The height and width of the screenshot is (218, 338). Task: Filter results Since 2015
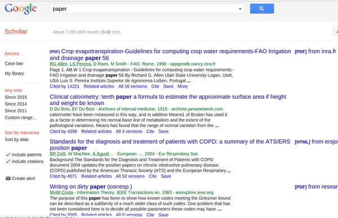16,97
